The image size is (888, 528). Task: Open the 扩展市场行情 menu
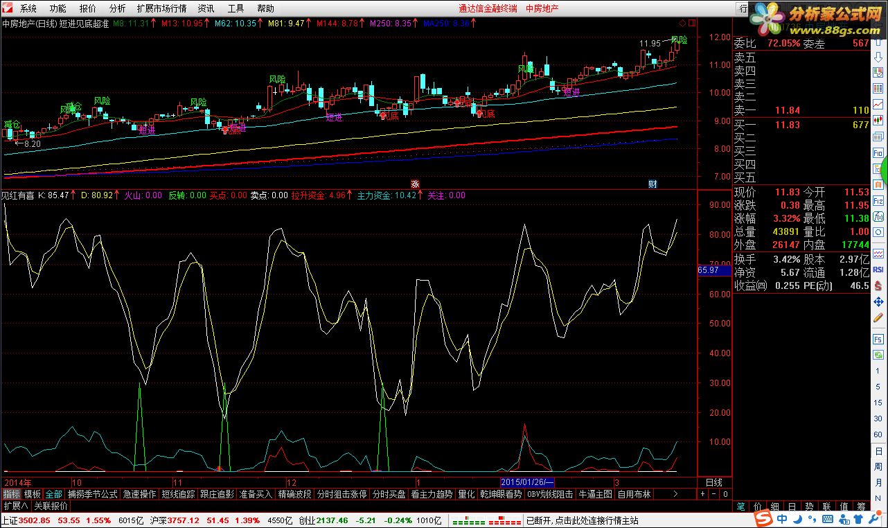point(161,9)
